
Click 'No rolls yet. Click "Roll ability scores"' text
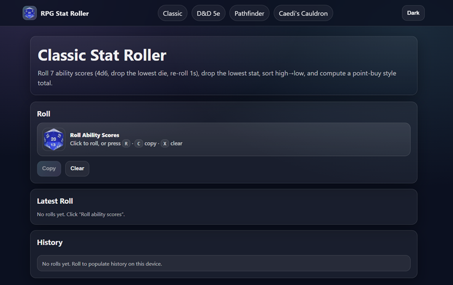(x=81, y=215)
